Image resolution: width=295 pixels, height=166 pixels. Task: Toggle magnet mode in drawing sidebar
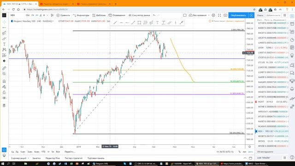click(4, 81)
